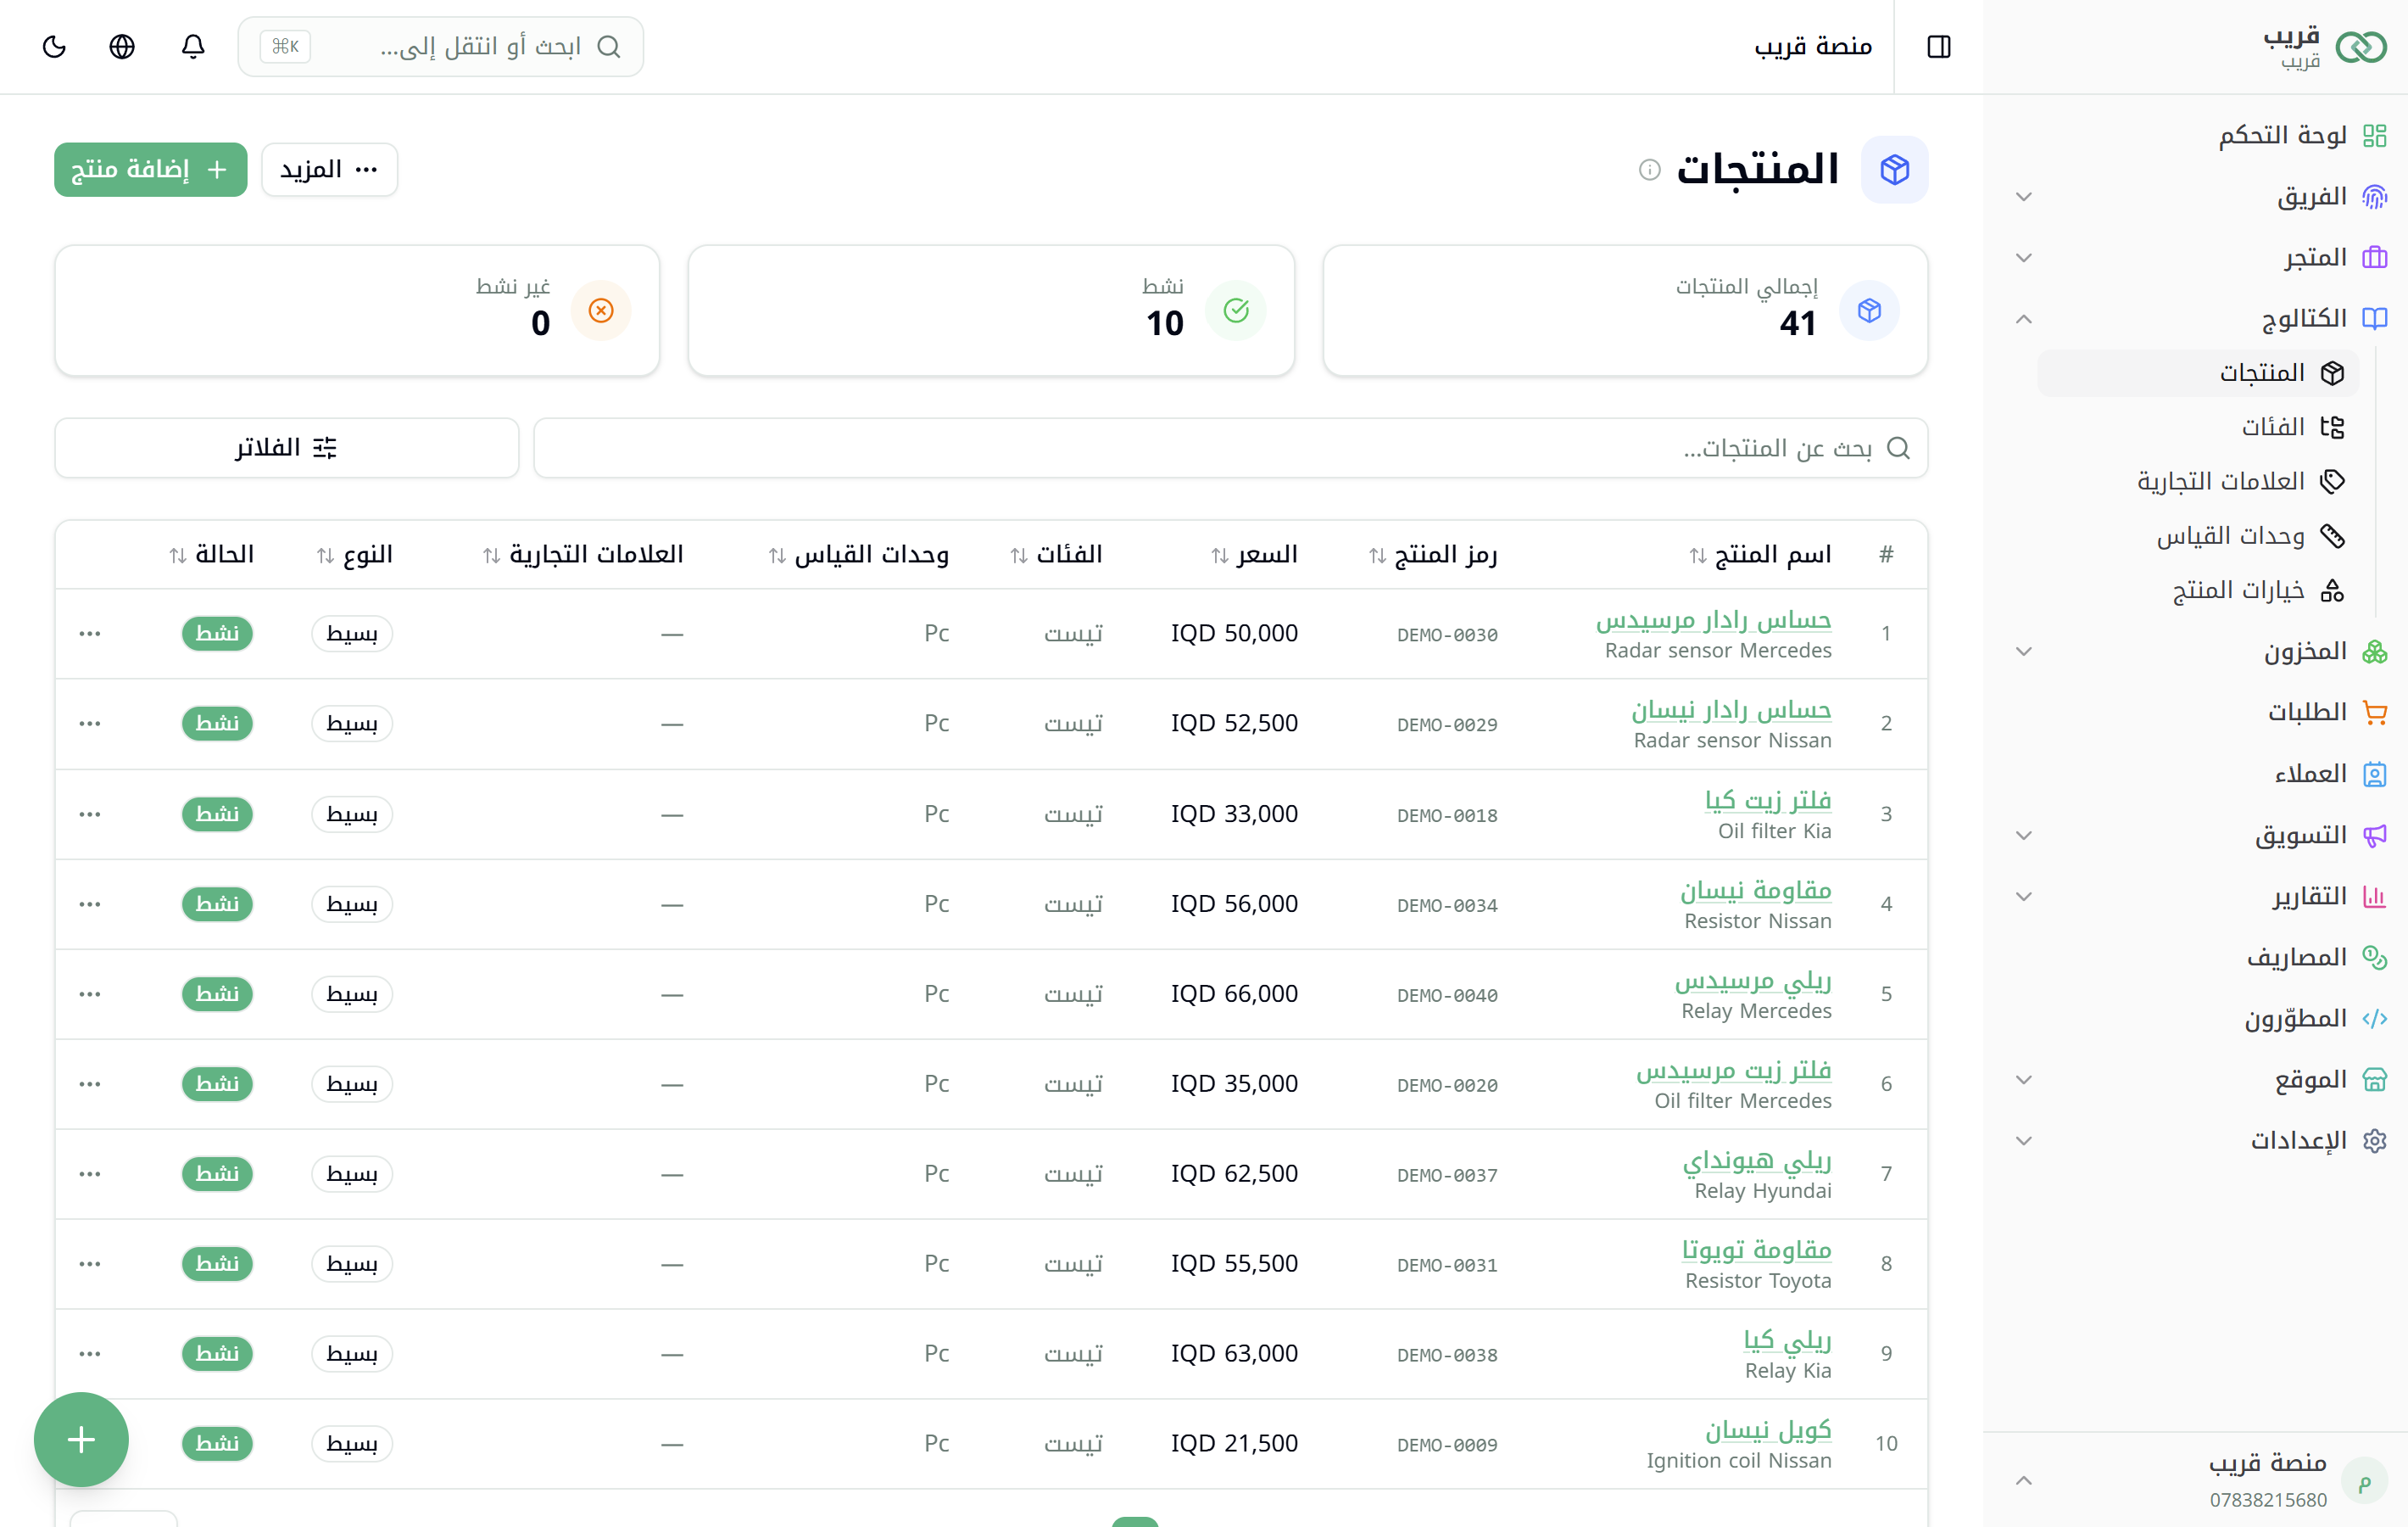Open row actions for Resistor Nissan
The image size is (2408, 1527).
click(x=90, y=903)
